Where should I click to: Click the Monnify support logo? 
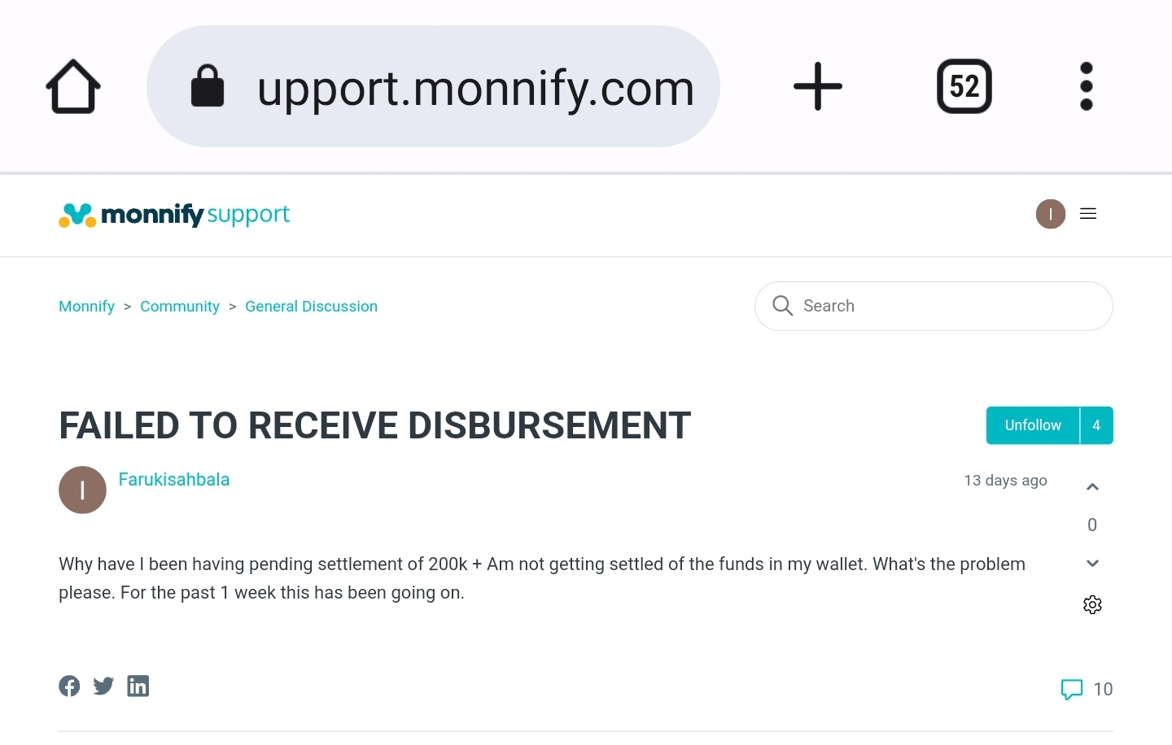click(x=174, y=215)
